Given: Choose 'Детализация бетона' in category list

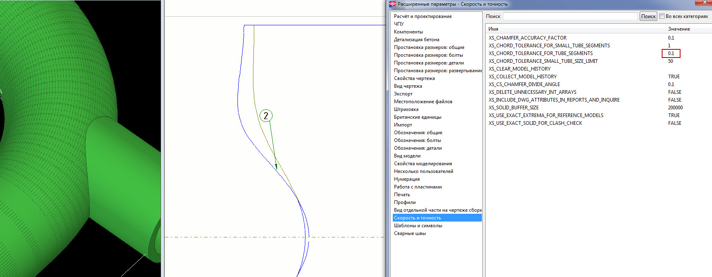Looking at the screenshot, I should 416,40.
